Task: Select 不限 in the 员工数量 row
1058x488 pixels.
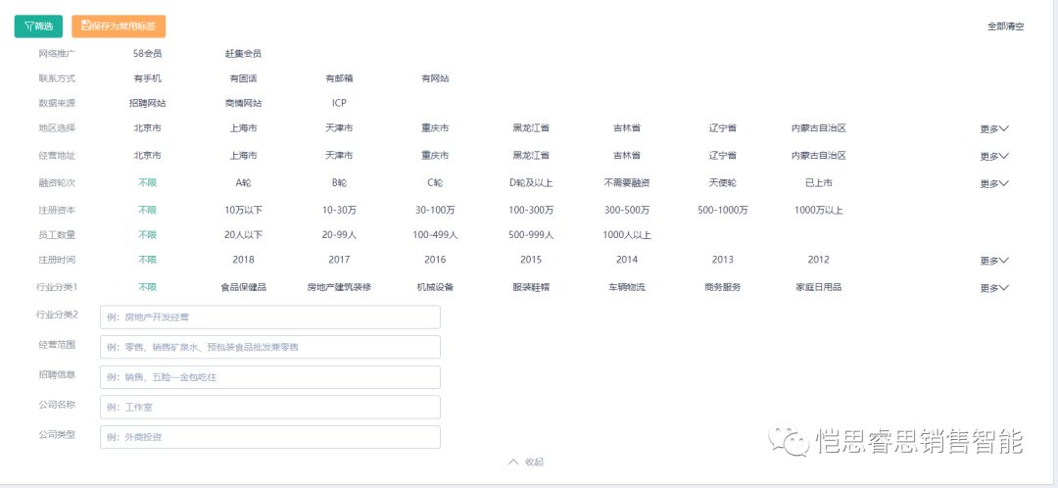Action: point(148,235)
